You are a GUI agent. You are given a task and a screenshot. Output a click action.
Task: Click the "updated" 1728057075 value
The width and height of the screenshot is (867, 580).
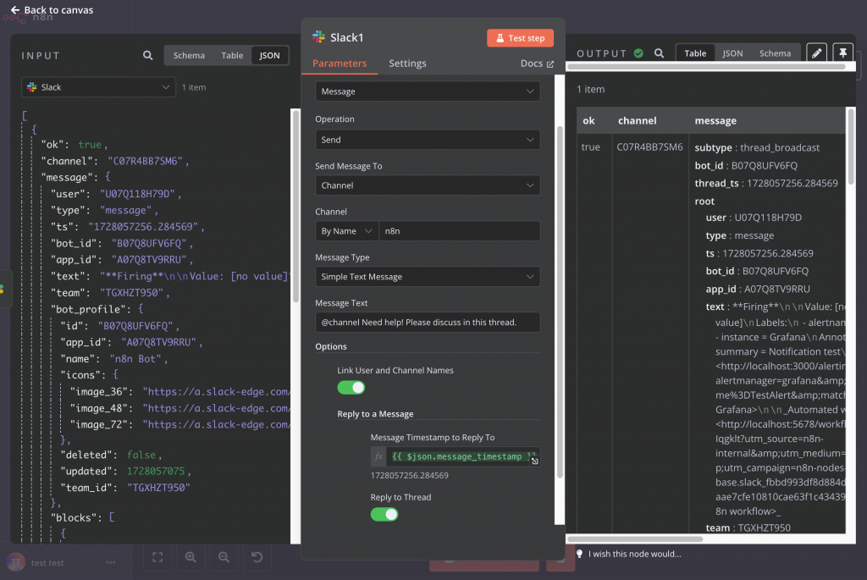(156, 471)
